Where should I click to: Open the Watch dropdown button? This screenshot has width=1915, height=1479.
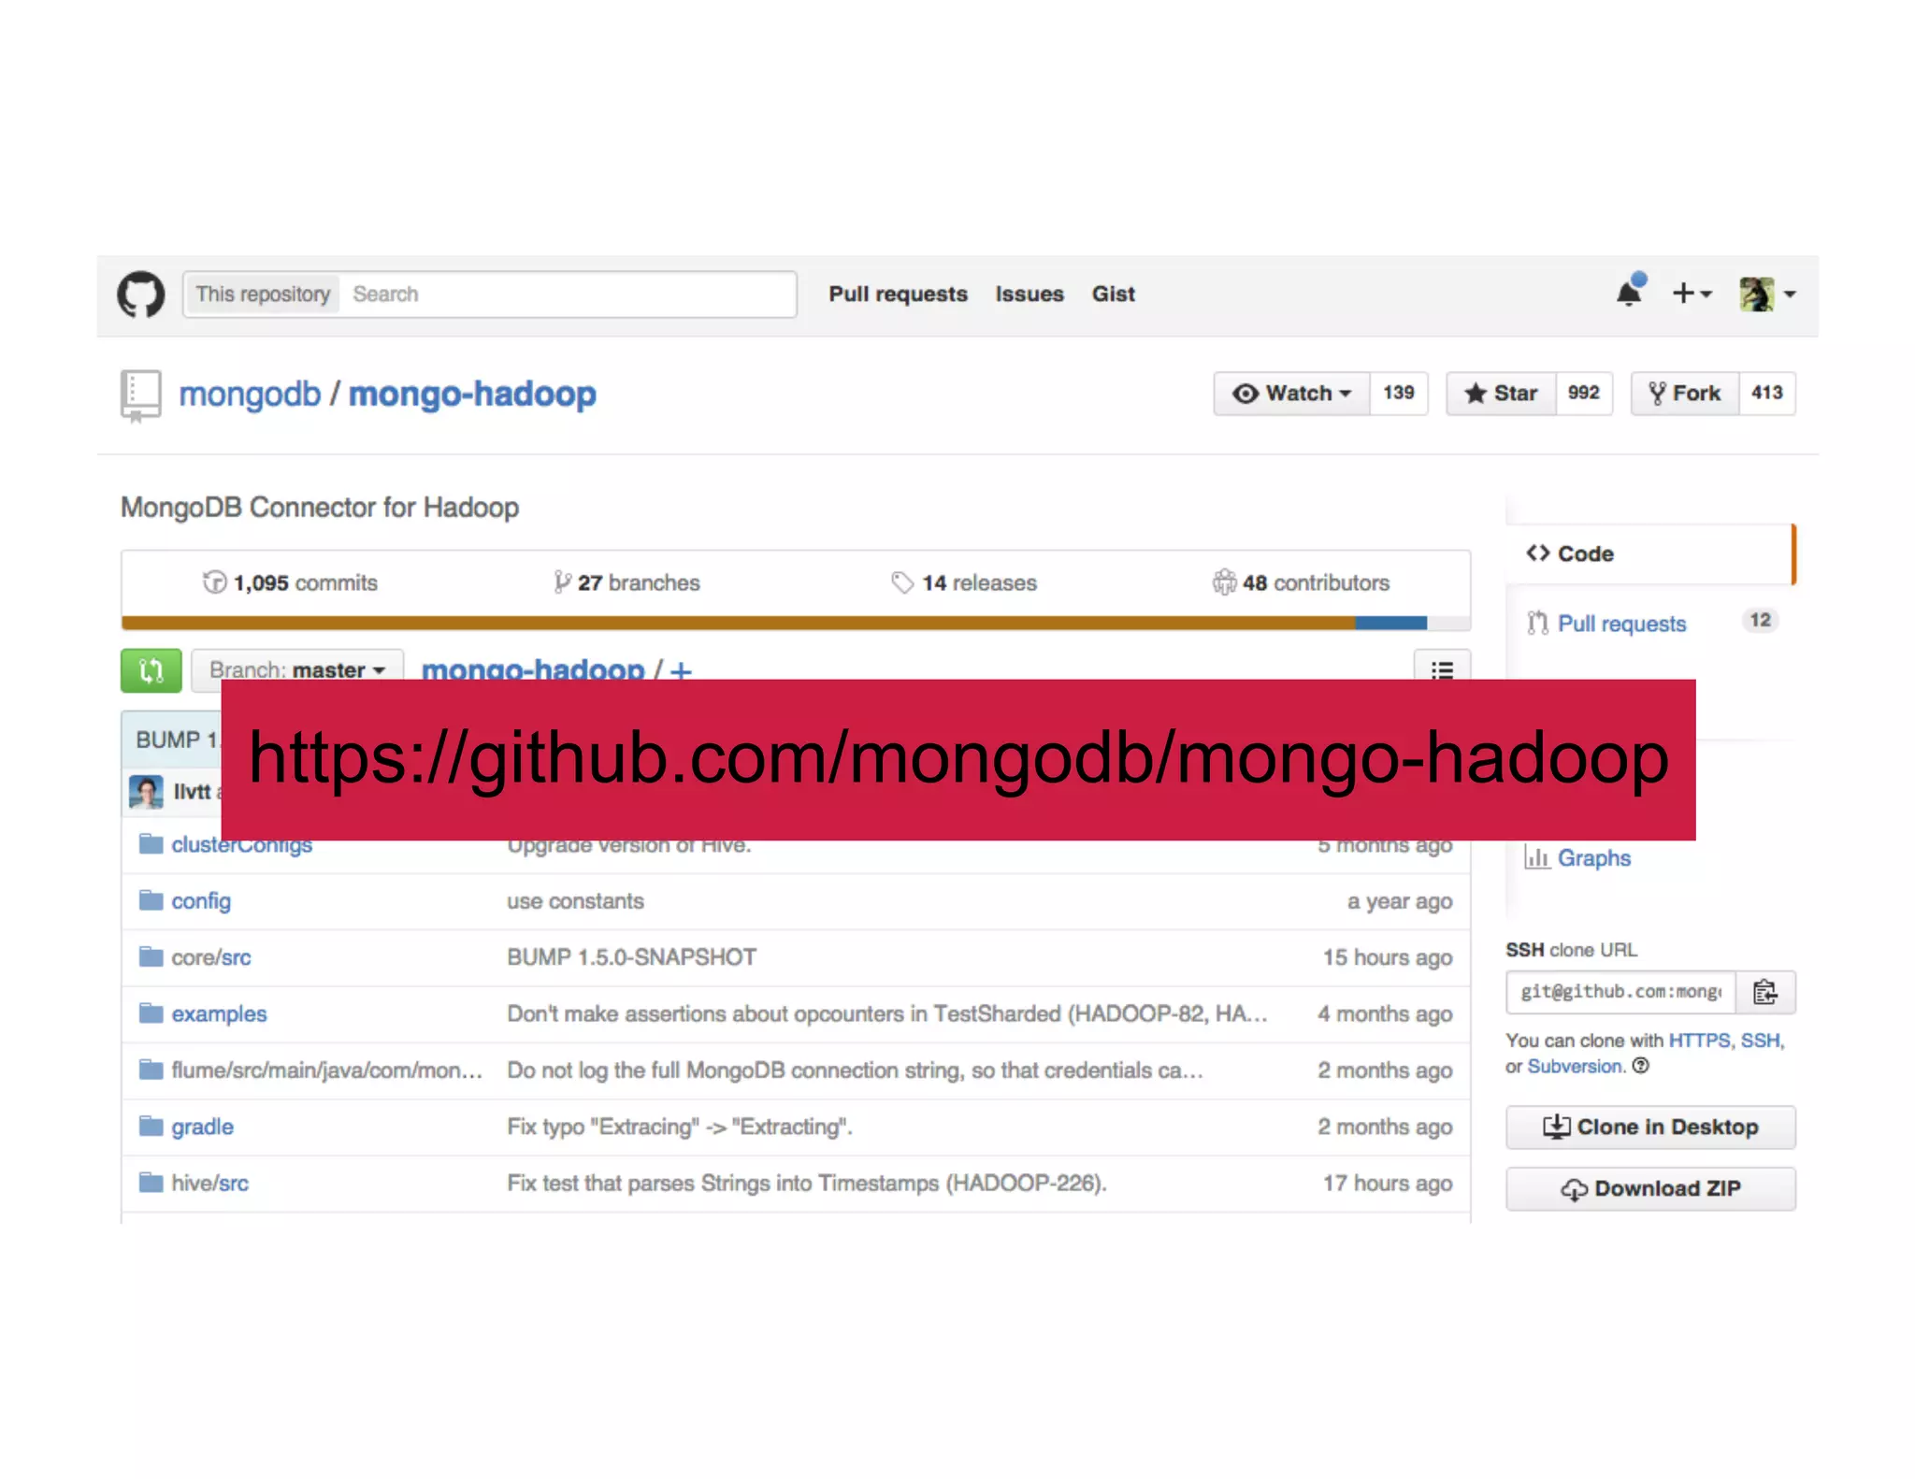click(x=1291, y=394)
